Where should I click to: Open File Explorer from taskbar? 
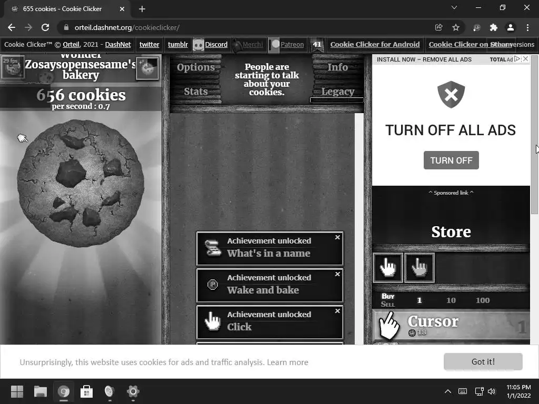click(x=40, y=391)
